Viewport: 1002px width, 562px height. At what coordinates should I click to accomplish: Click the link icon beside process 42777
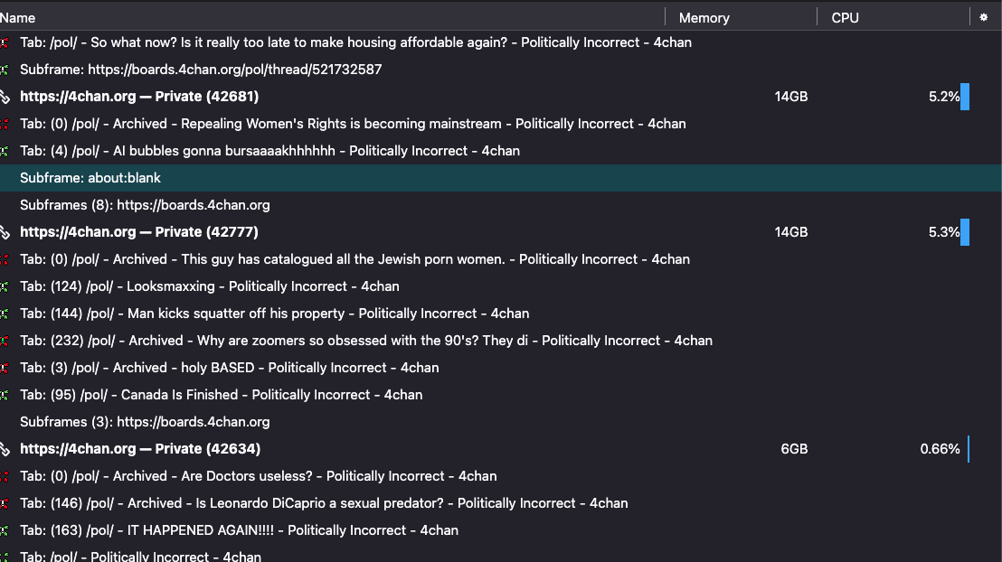(x=5, y=232)
